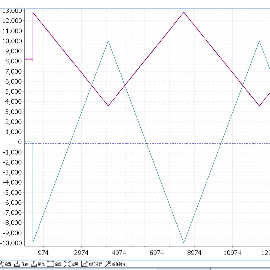This screenshot has height=270, width=270.
Task: Open the 设置 settings wrench tool
Action: [6, 264]
